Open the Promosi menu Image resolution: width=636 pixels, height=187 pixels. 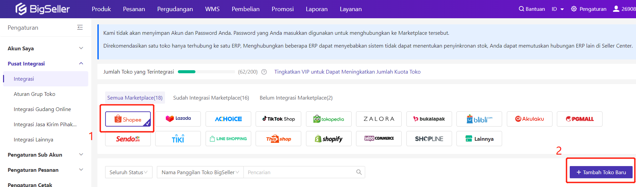(283, 9)
